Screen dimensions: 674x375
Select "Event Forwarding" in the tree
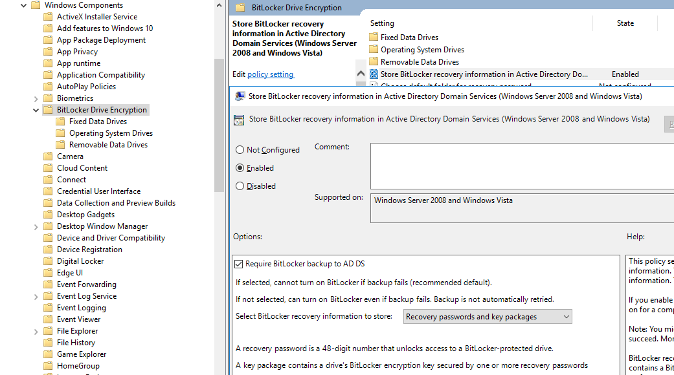pyautogui.click(x=86, y=284)
